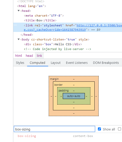The height and width of the screenshot is (142, 122).
Task: Focus the box-sizing filter input
Action: point(54,129)
